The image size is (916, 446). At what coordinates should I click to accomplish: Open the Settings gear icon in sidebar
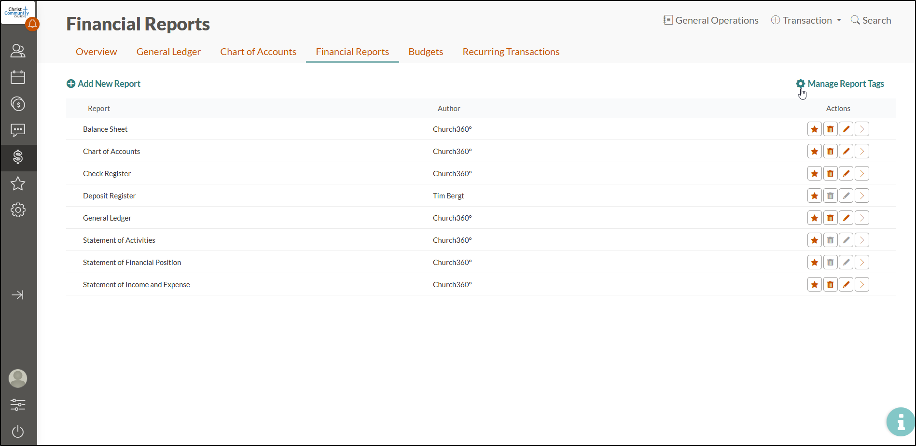coord(18,210)
